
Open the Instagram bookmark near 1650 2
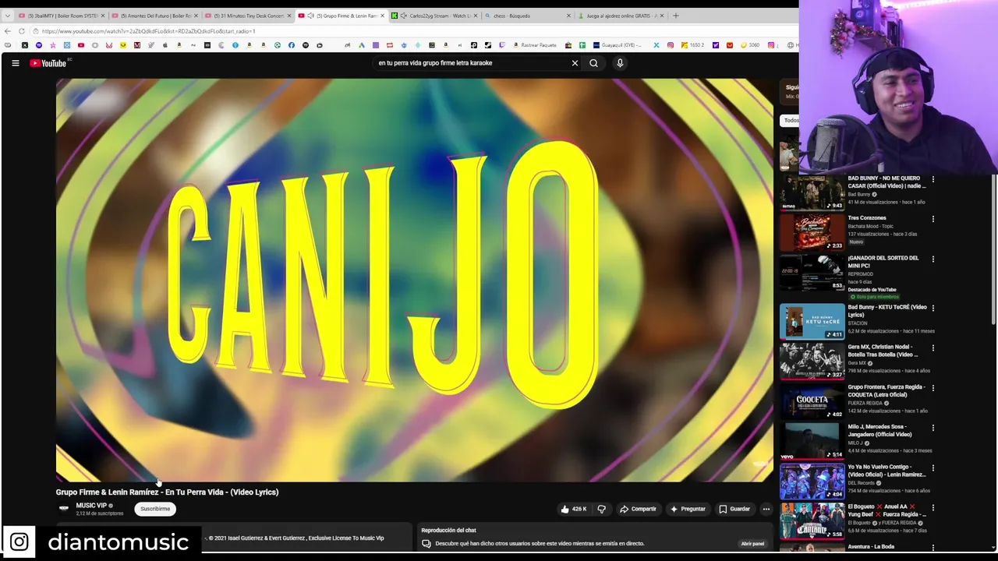click(671, 45)
